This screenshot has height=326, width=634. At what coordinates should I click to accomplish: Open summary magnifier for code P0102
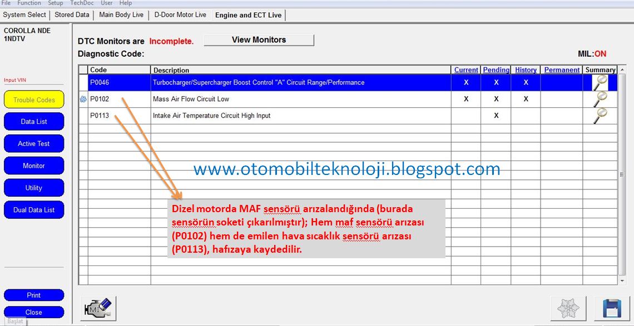pos(600,99)
